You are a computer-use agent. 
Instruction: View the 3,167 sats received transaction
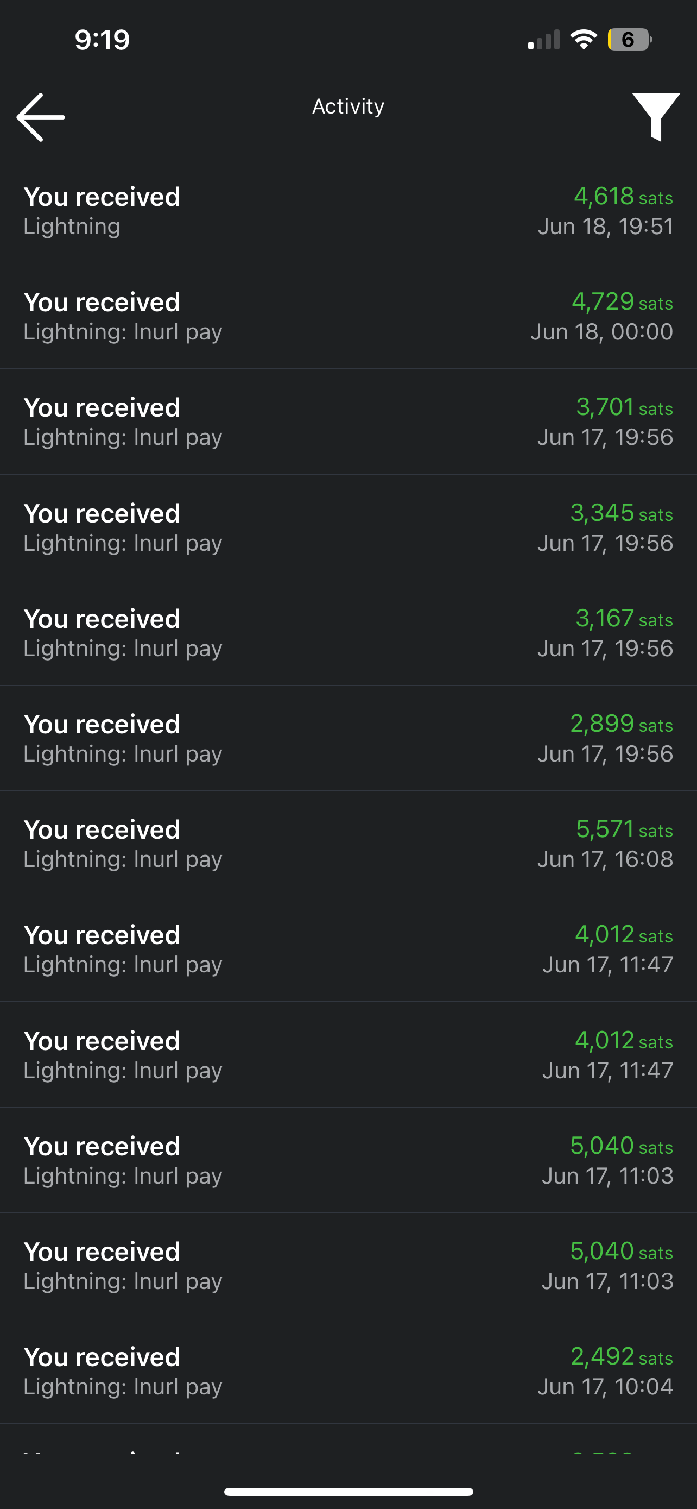coord(348,633)
